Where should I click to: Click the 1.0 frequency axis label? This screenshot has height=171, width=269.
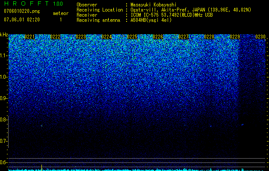tap(3, 77)
